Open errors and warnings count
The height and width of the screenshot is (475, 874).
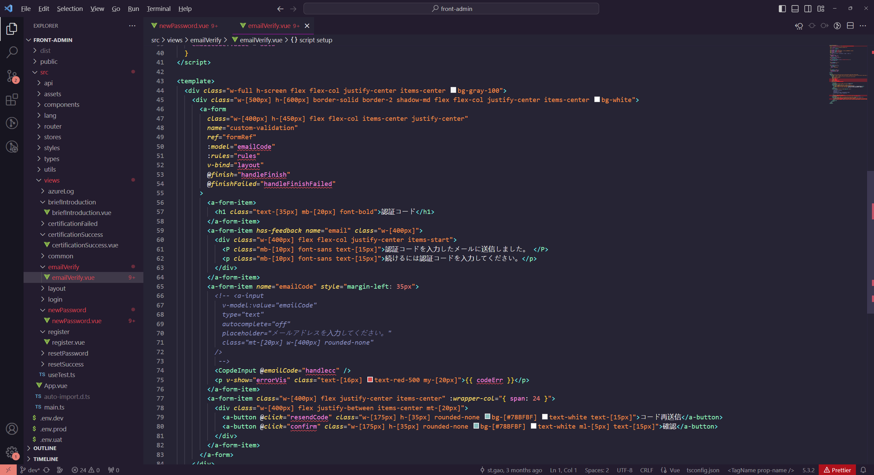[86, 470]
